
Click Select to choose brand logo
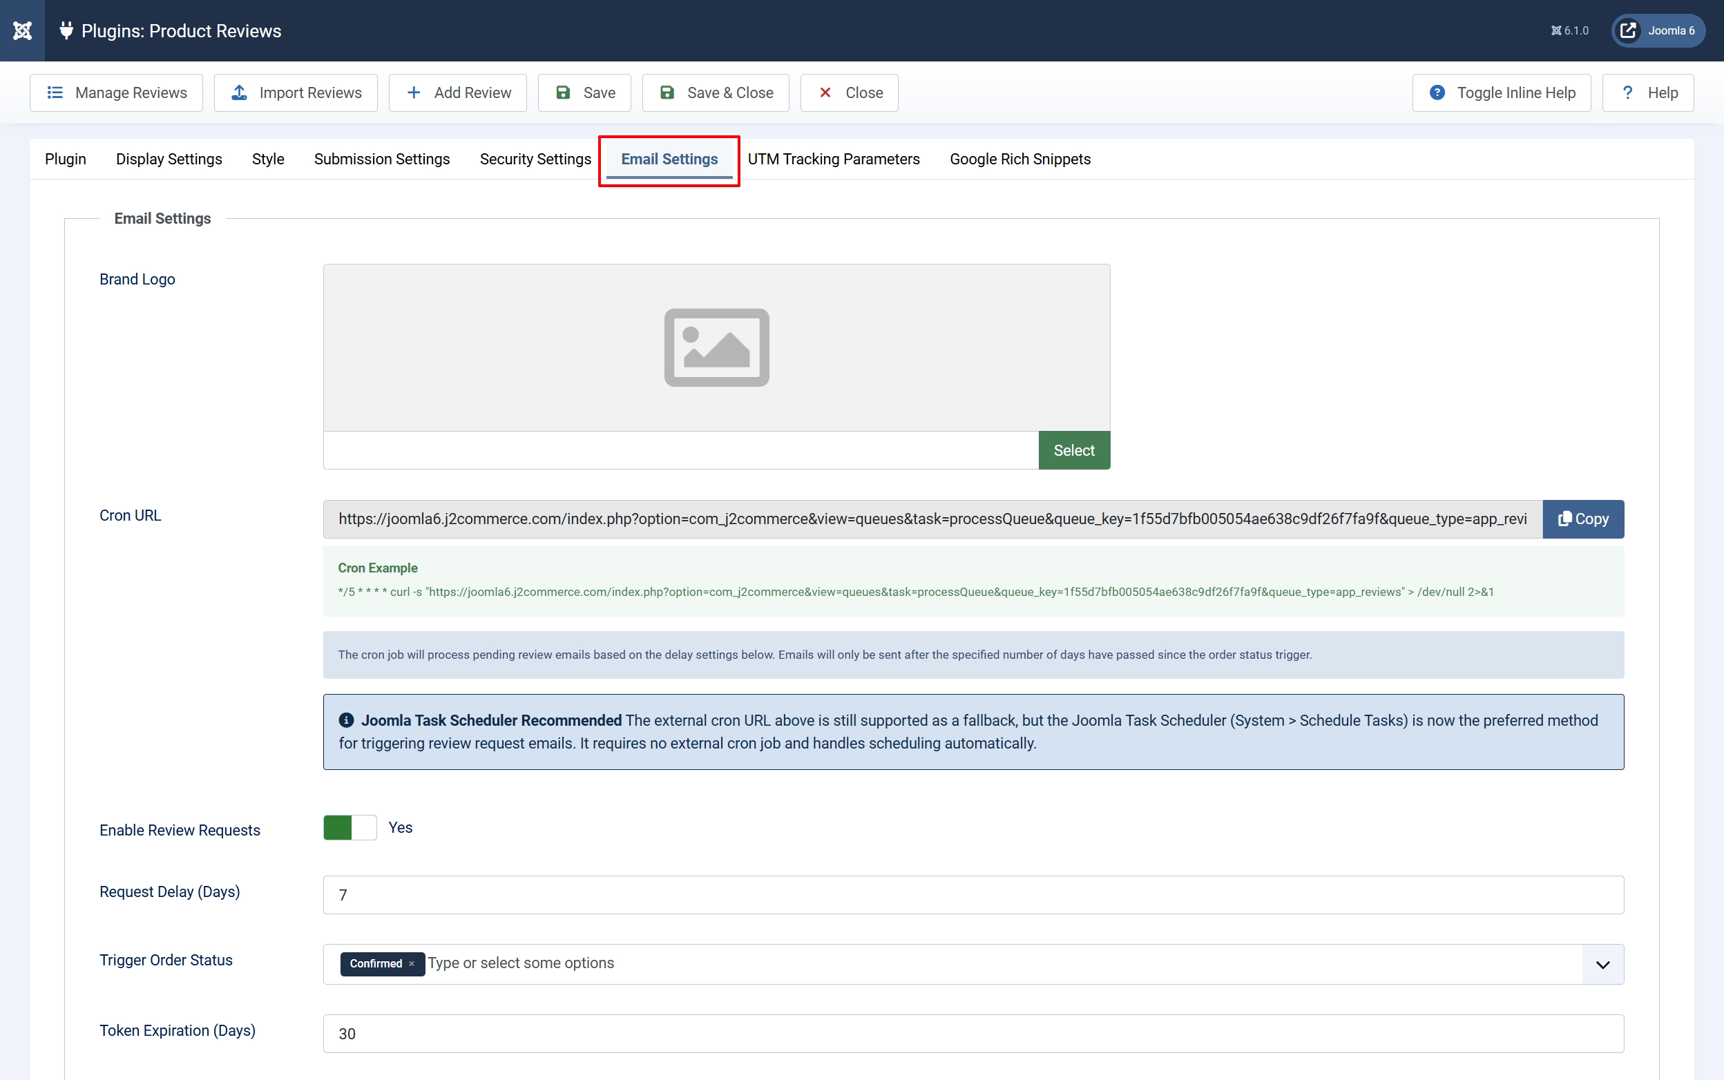click(1074, 450)
